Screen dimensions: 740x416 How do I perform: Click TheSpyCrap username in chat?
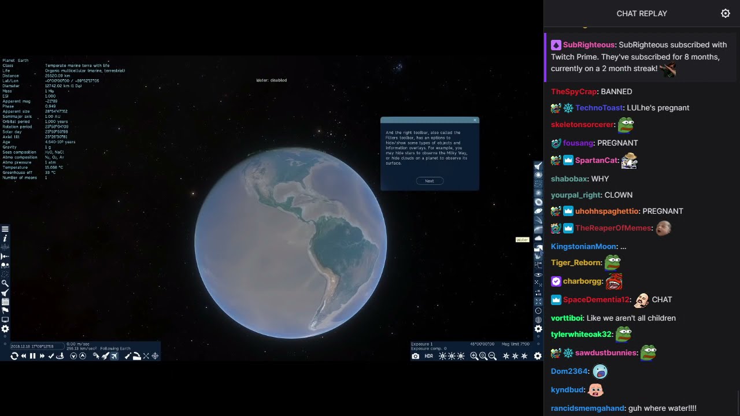[x=573, y=91]
